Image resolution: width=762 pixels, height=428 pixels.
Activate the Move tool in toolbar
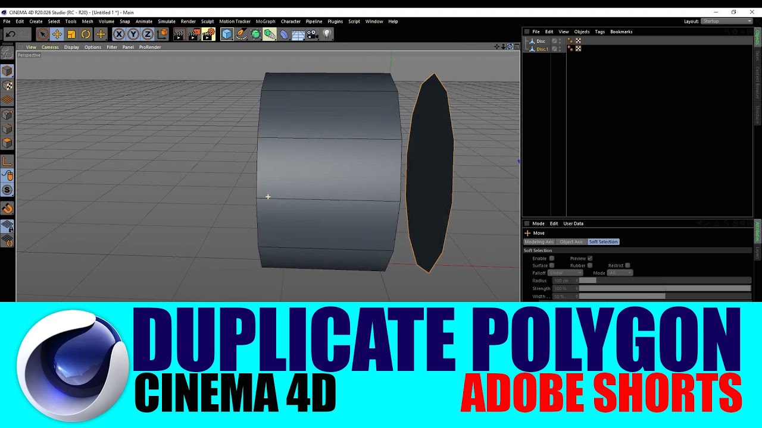pyautogui.click(x=57, y=34)
